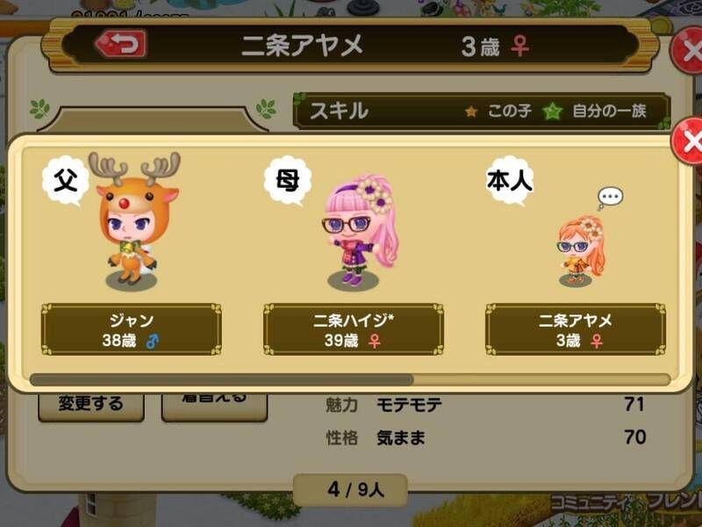Tap the 4 / 9人 page counter
The width and height of the screenshot is (702, 527).
pos(350,490)
